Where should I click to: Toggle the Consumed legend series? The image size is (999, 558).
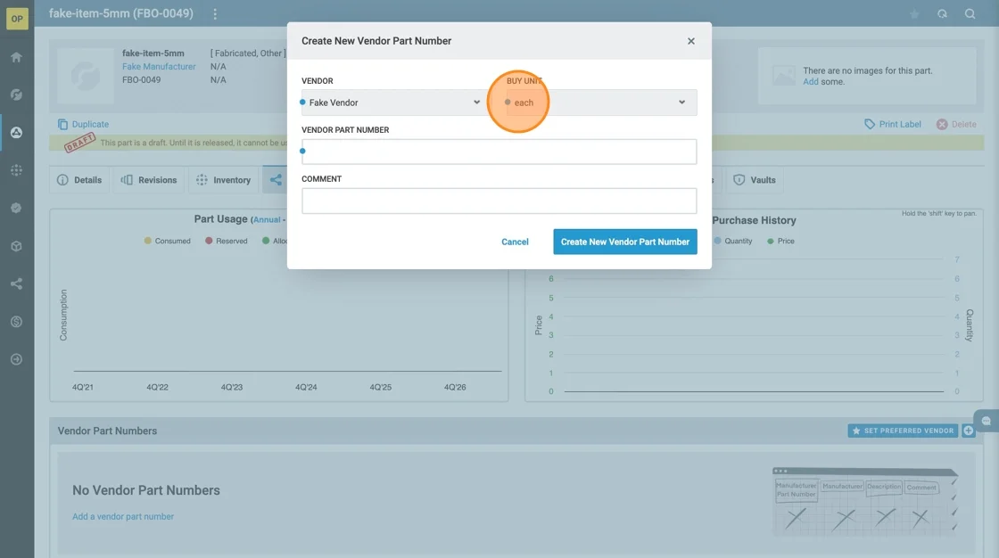(167, 241)
